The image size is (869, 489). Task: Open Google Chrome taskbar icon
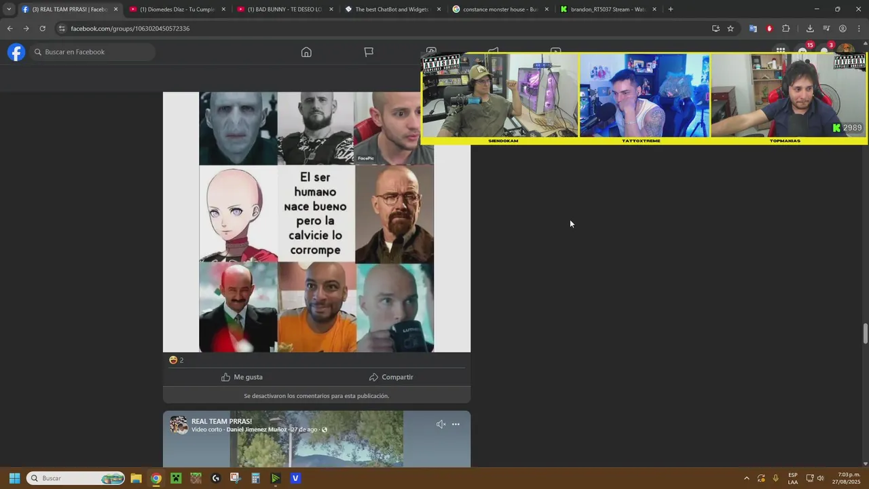tap(156, 478)
